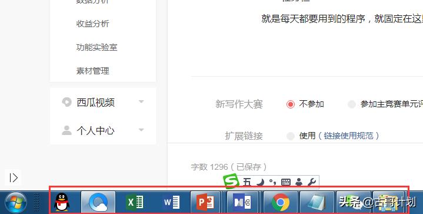The height and width of the screenshot is (214, 423).
Task: Click the 扩展链接 label
Action: (x=244, y=136)
